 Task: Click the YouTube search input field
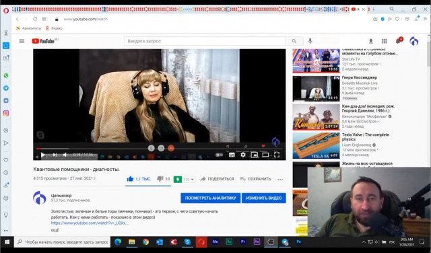coord(205,41)
